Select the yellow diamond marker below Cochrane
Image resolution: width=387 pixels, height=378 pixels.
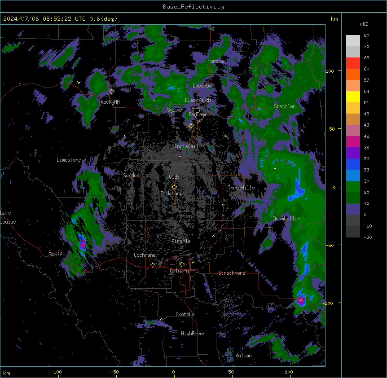153,265
